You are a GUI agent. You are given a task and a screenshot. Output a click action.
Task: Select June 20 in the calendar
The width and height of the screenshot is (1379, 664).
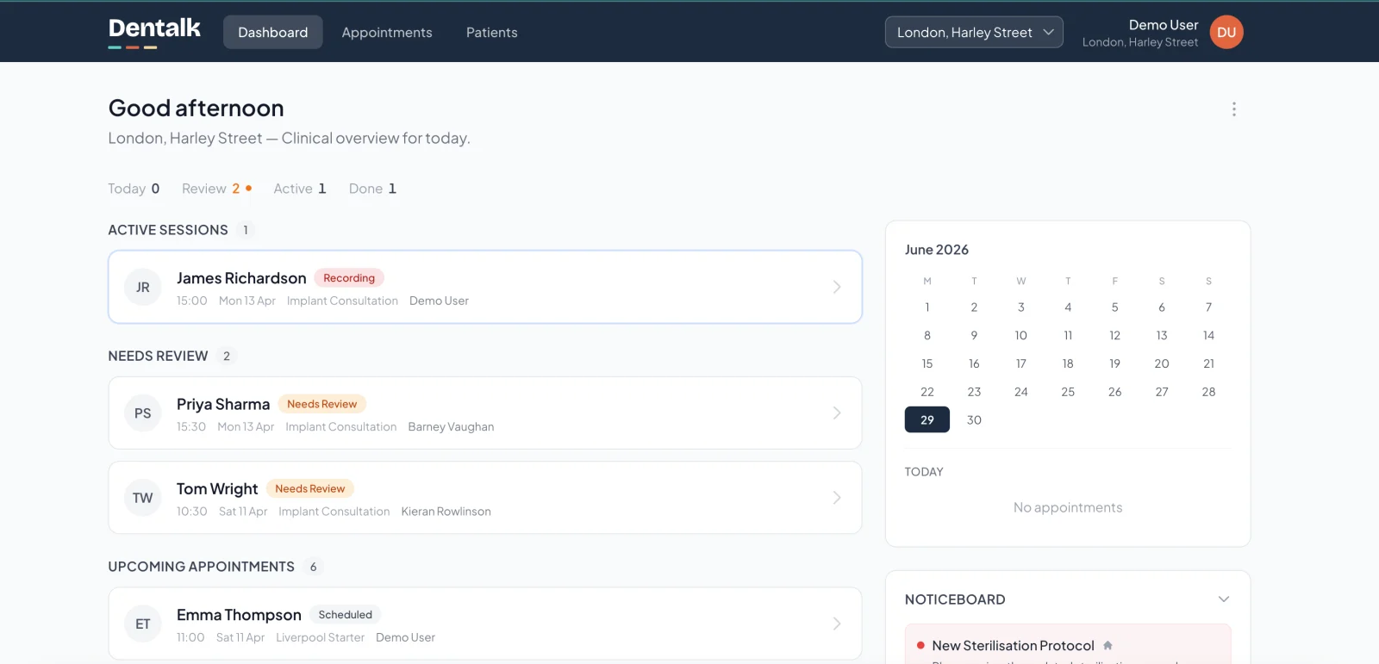click(1162, 363)
